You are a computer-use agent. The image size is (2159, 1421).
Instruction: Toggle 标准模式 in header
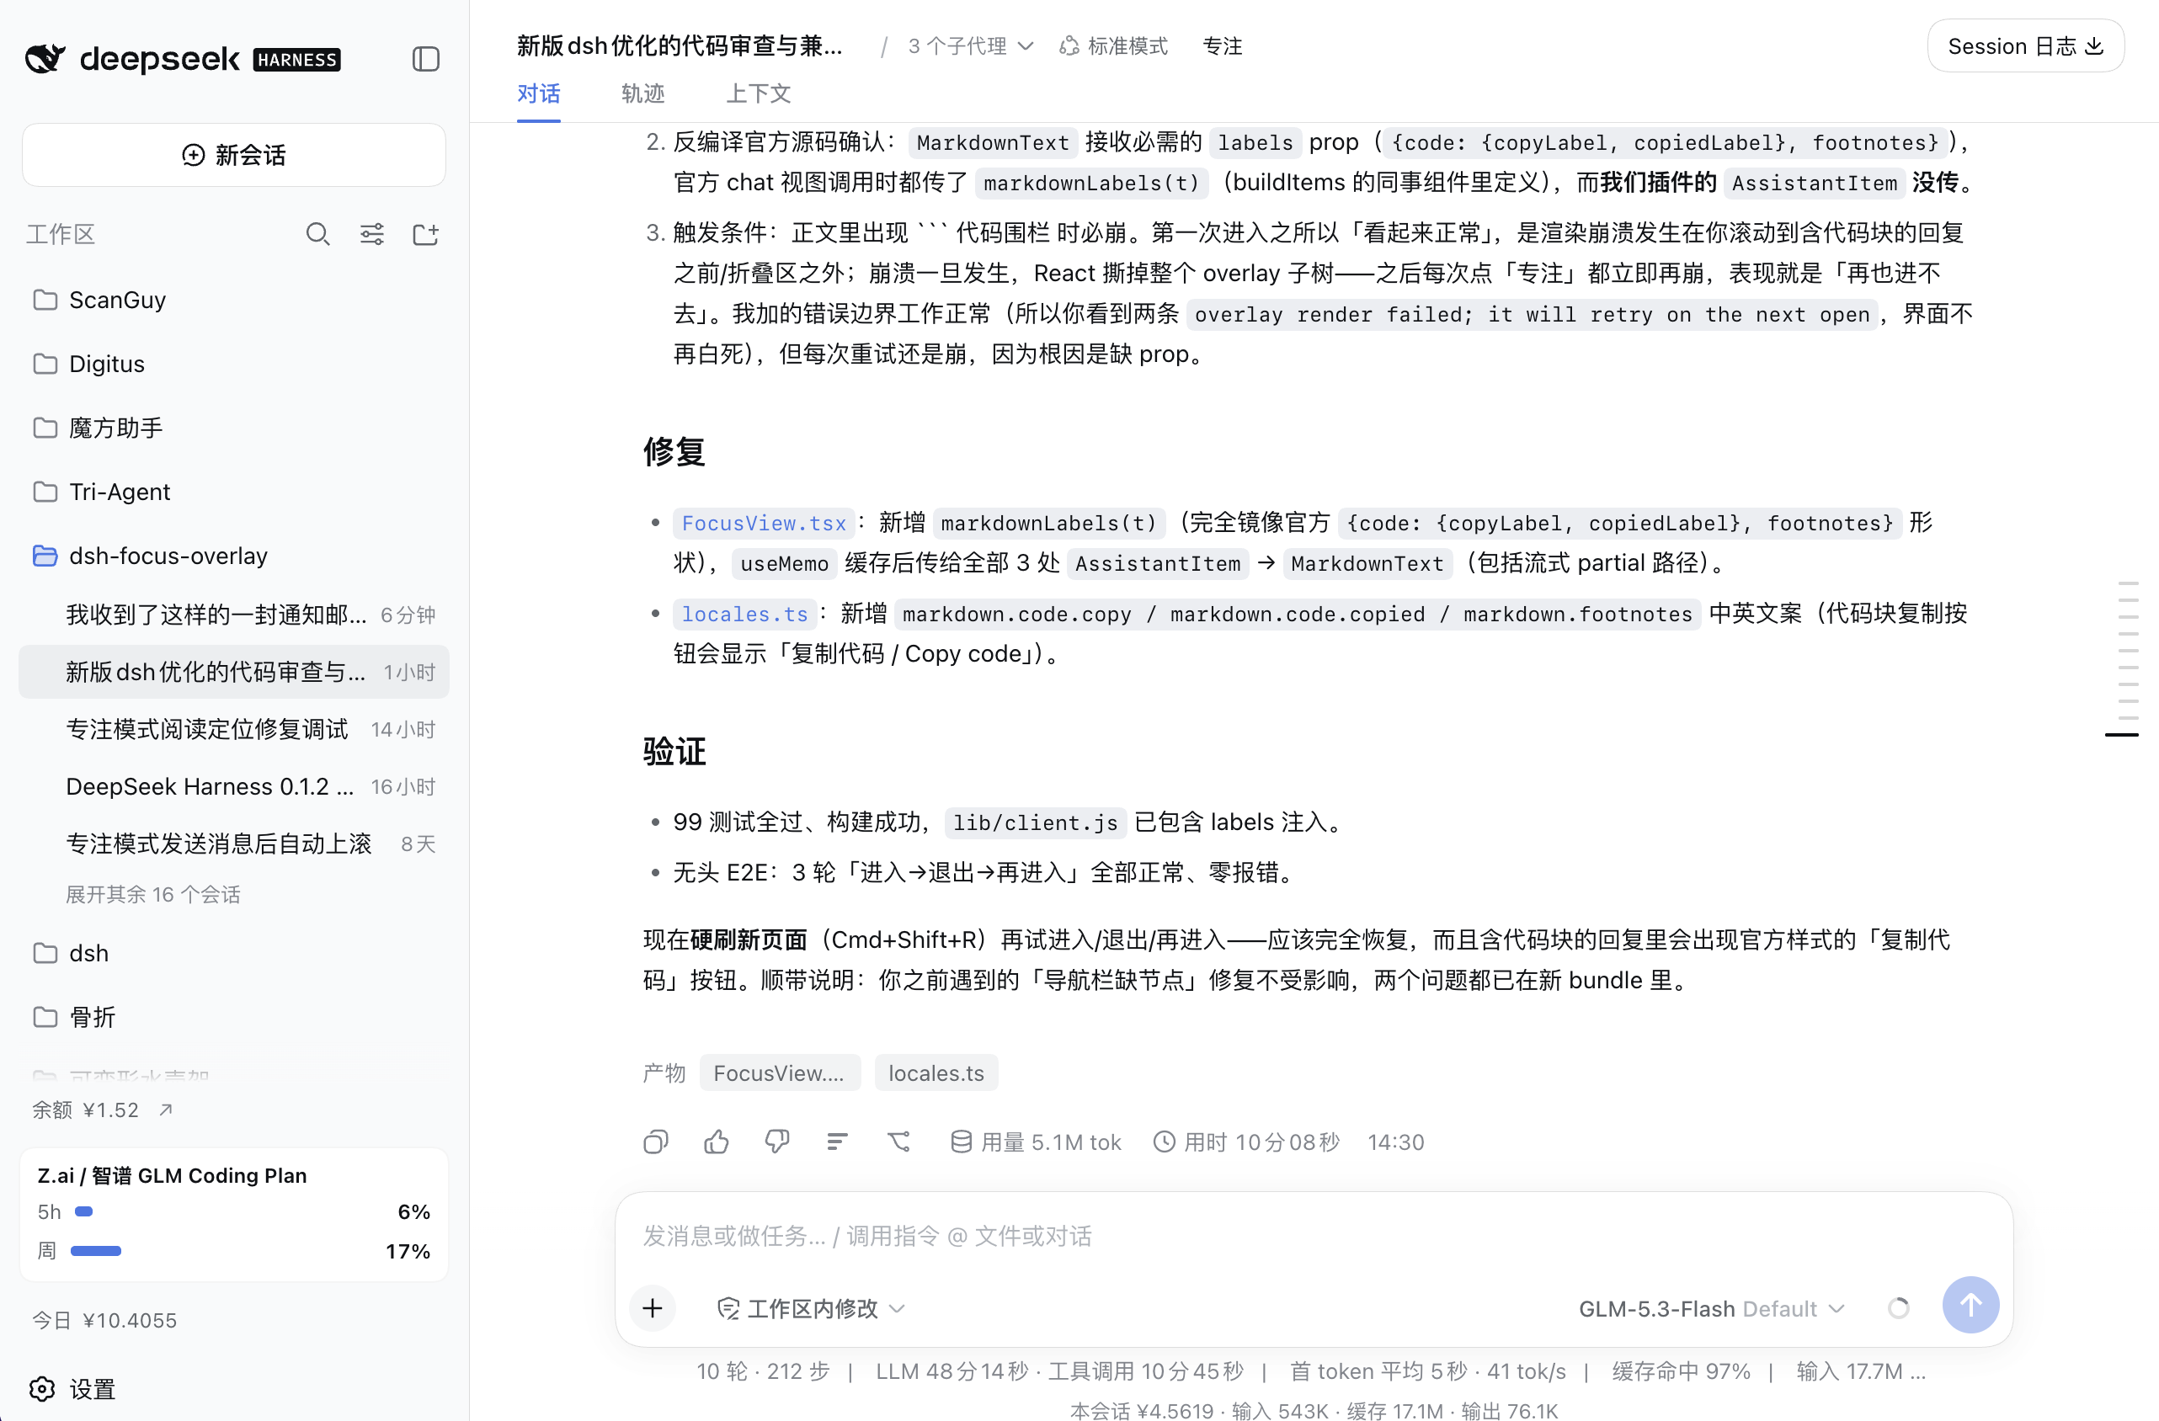click(x=1114, y=45)
